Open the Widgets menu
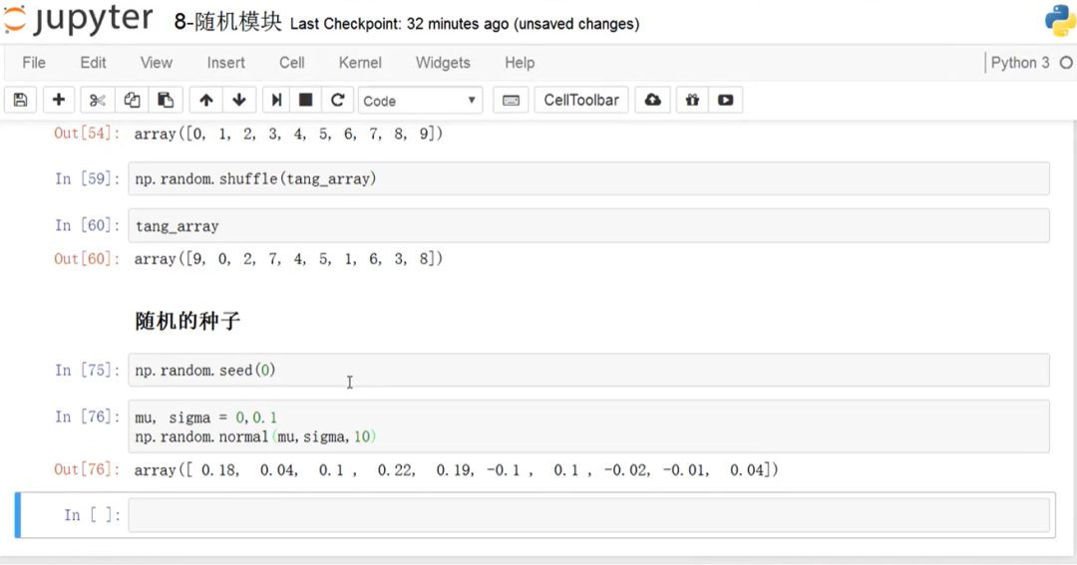The height and width of the screenshot is (565, 1077). (x=443, y=63)
